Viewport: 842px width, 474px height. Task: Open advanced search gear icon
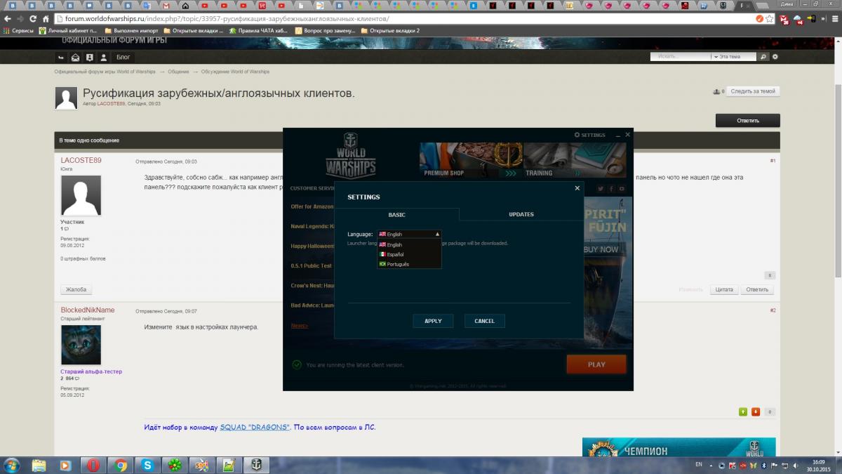(x=775, y=57)
